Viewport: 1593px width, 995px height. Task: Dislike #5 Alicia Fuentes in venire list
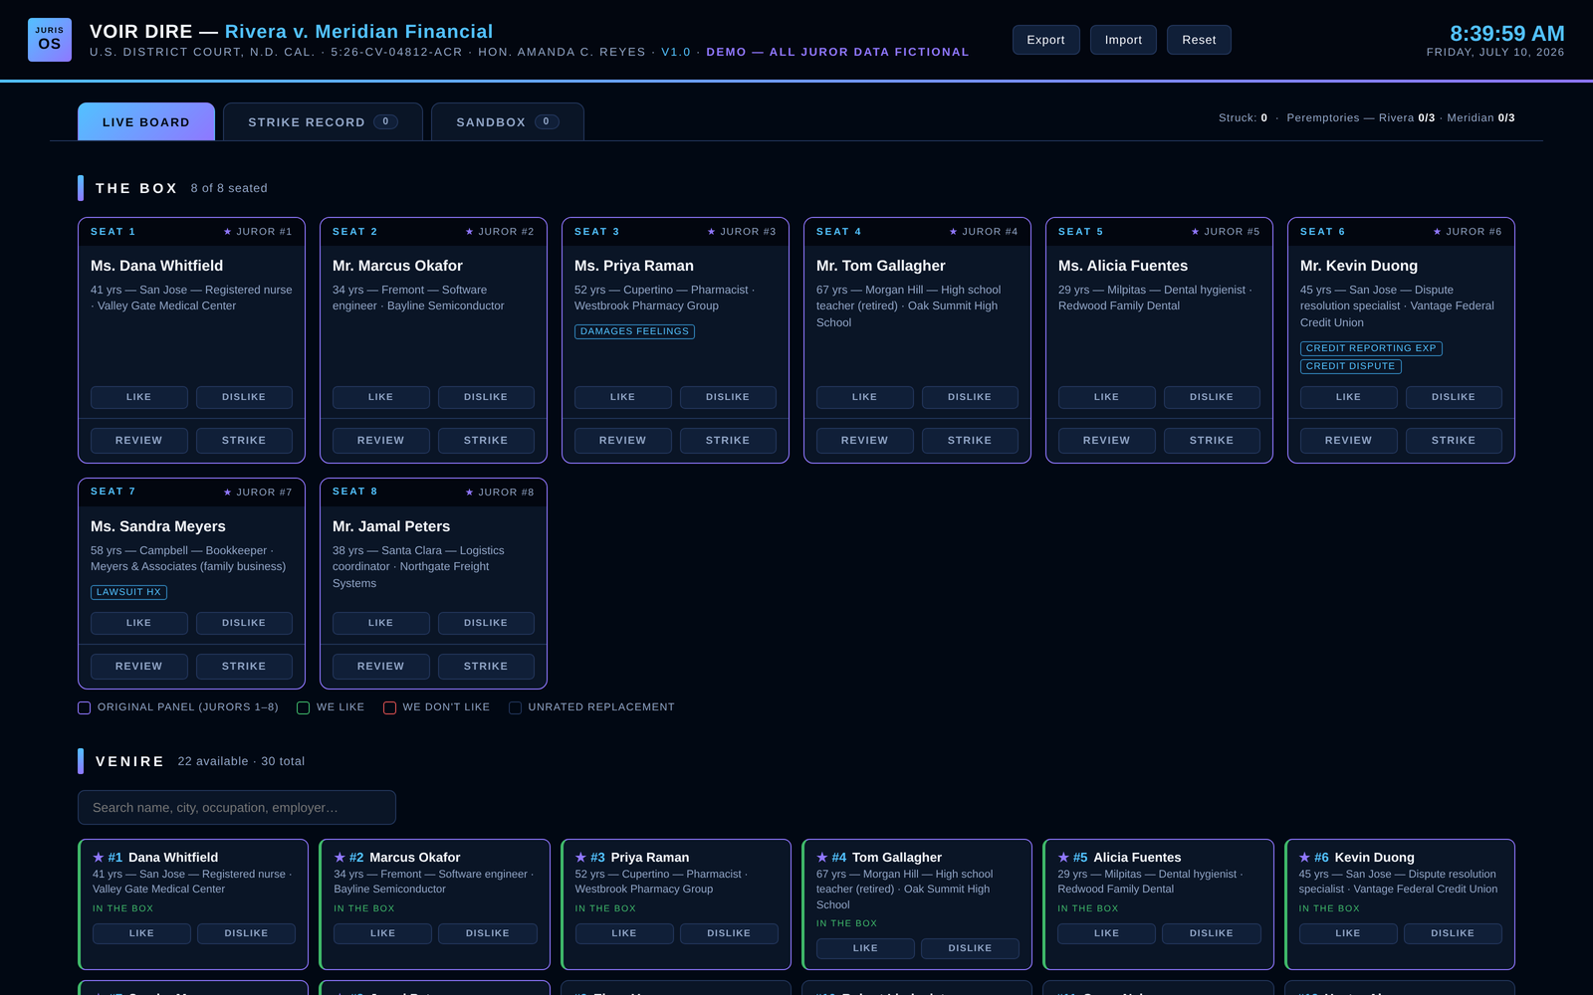[x=1211, y=933]
